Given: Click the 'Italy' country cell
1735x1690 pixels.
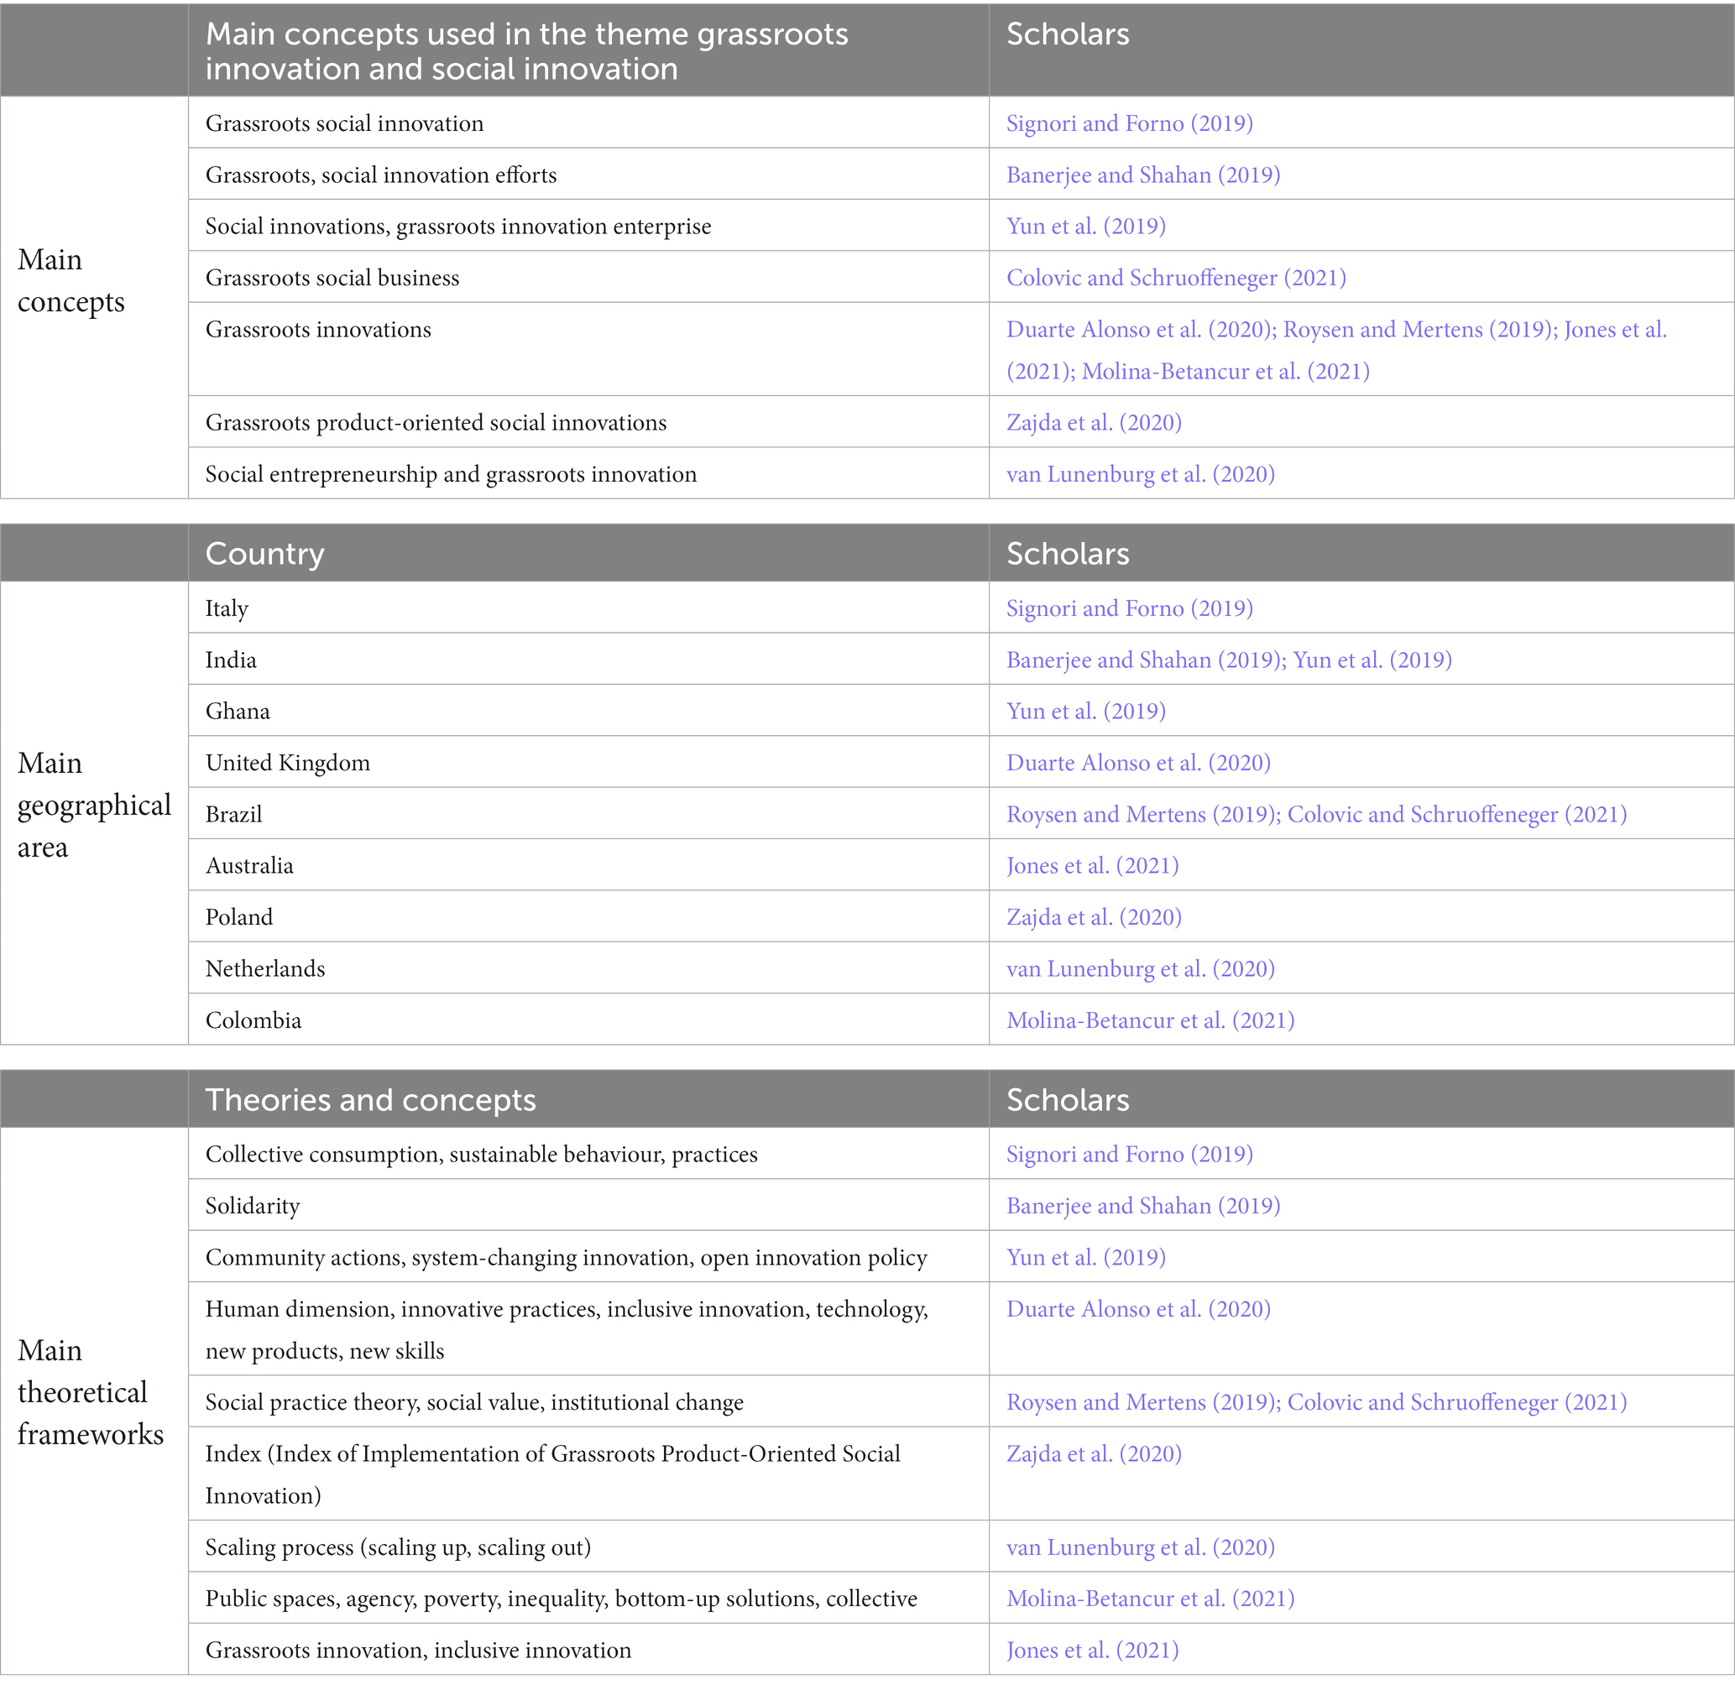Looking at the screenshot, I should coord(588,608).
